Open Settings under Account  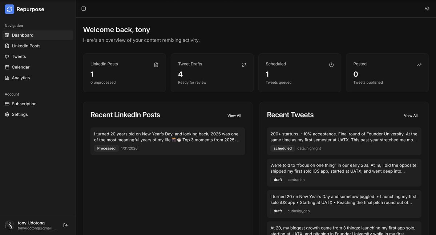(x=38, y=114)
